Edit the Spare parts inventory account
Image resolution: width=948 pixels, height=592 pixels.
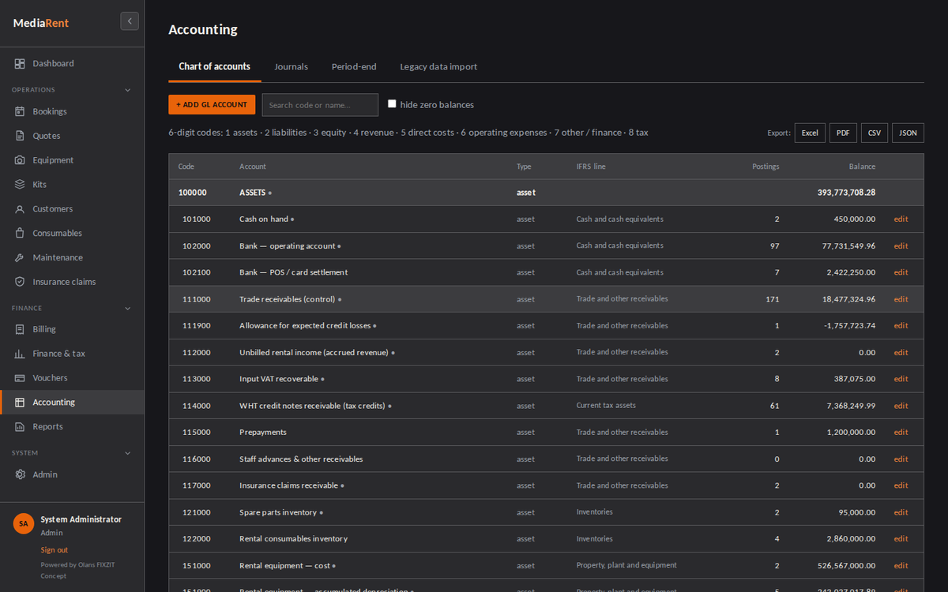coord(901,512)
